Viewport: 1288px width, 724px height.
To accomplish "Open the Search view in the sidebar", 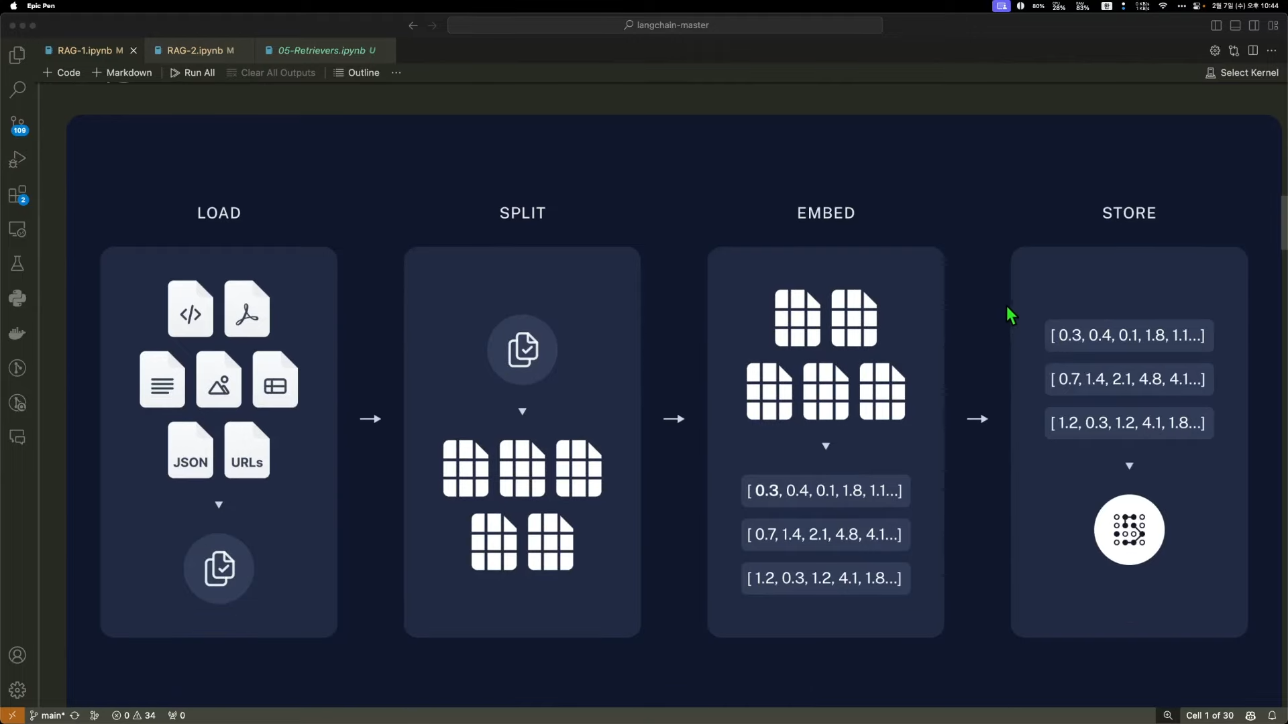I will [17, 89].
